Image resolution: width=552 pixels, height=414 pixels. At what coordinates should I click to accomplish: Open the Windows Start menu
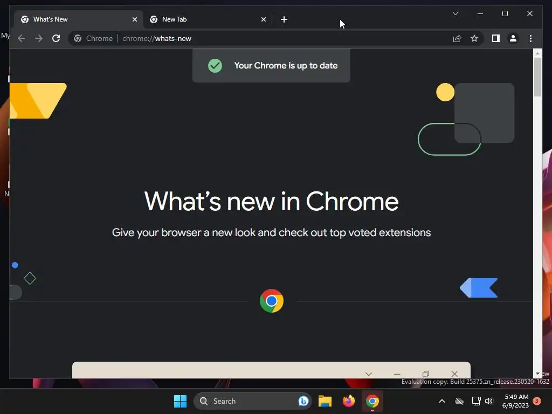180,401
